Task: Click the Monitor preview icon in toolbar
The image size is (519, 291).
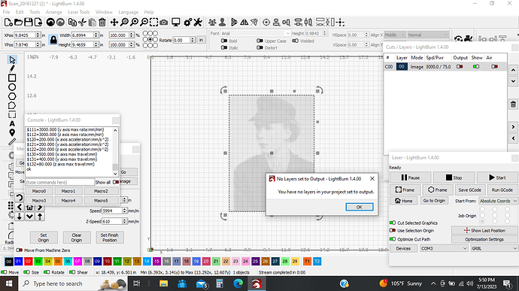Action: click(x=176, y=23)
